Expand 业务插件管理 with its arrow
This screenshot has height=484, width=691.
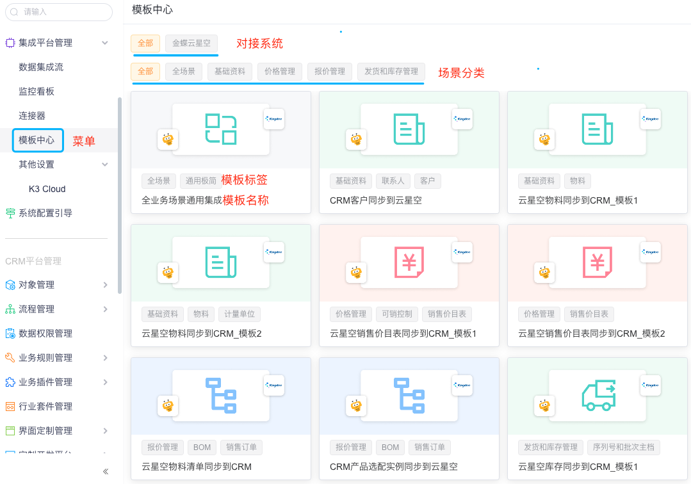click(x=105, y=382)
